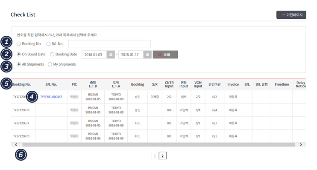Open B/L link TYSPKEJ000457
This screenshot has height=170, width=317.
pos(51,97)
